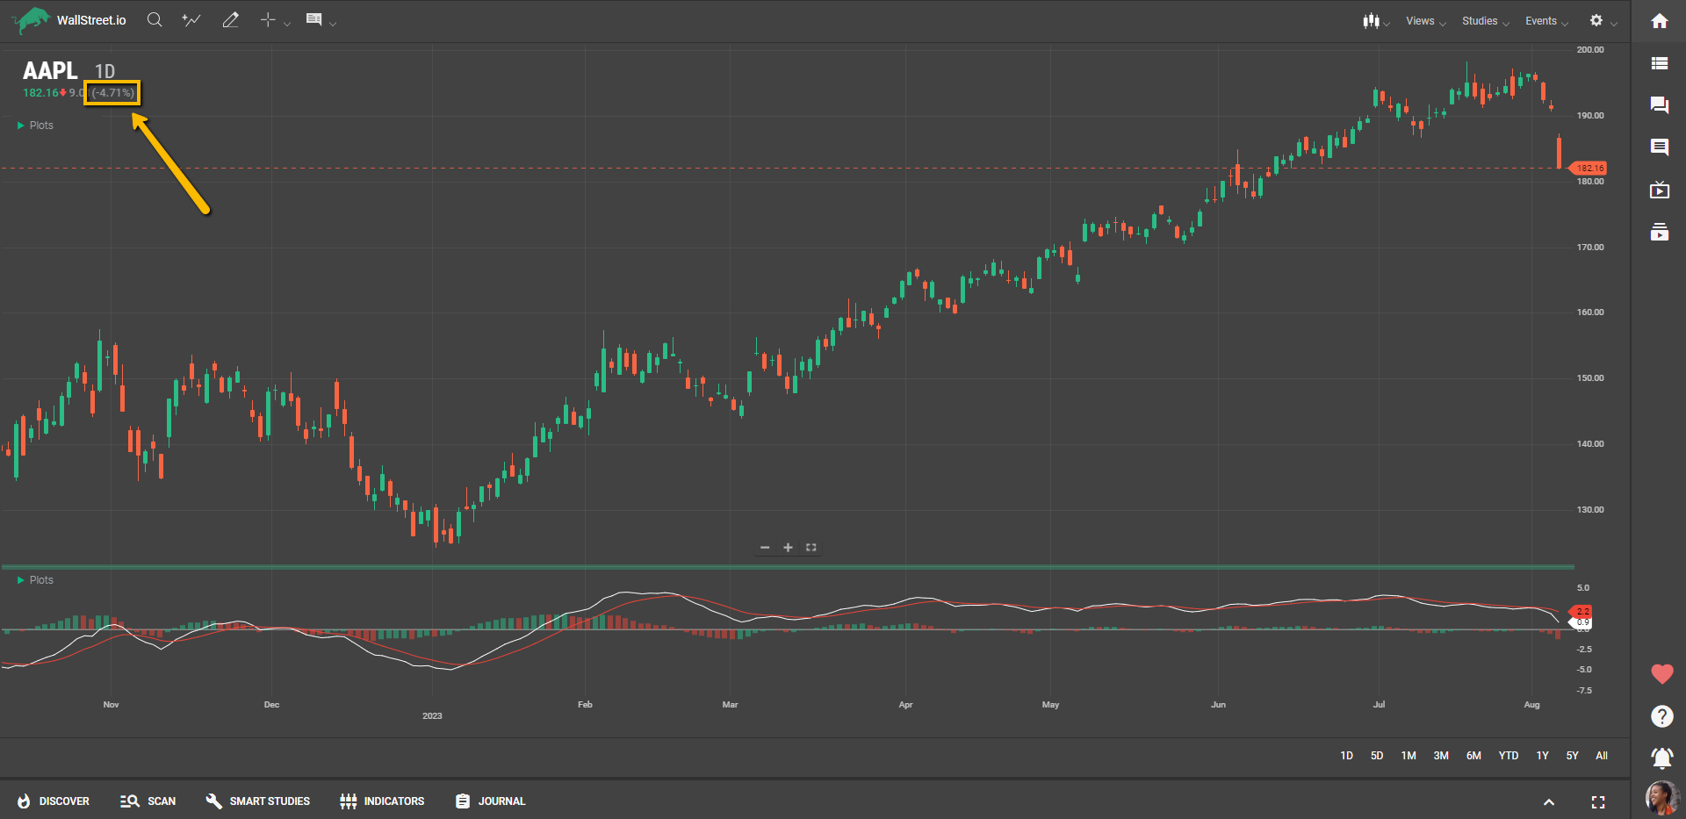This screenshot has height=819, width=1686.
Task: Open the live TV video icon
Action: [1660, 190]
